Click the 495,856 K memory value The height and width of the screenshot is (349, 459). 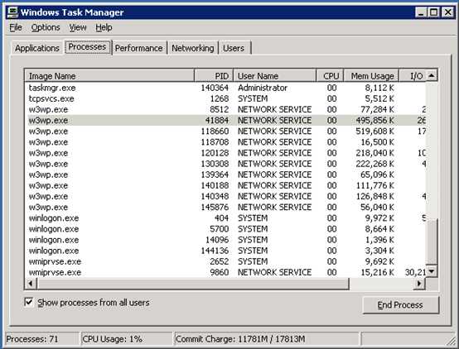(375, 120)
